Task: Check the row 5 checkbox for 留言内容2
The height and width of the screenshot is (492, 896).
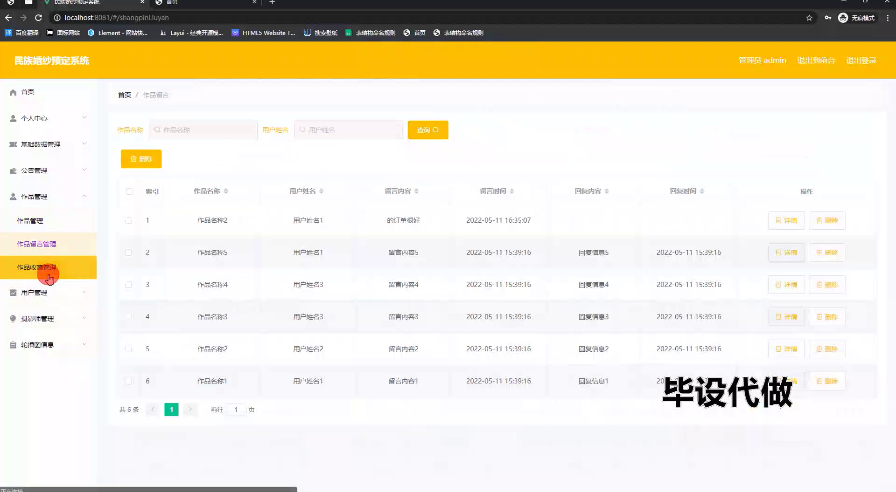Action: click(x=128, y=349)
